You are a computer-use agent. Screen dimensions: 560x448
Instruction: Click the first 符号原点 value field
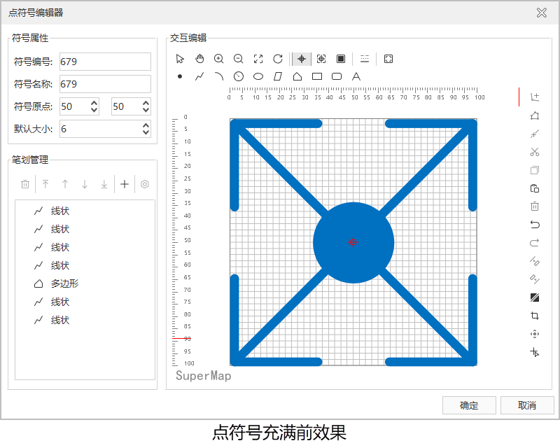coord(74,106)
